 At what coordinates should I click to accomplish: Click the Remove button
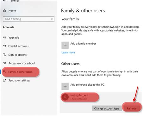click(x=132, y=108)
